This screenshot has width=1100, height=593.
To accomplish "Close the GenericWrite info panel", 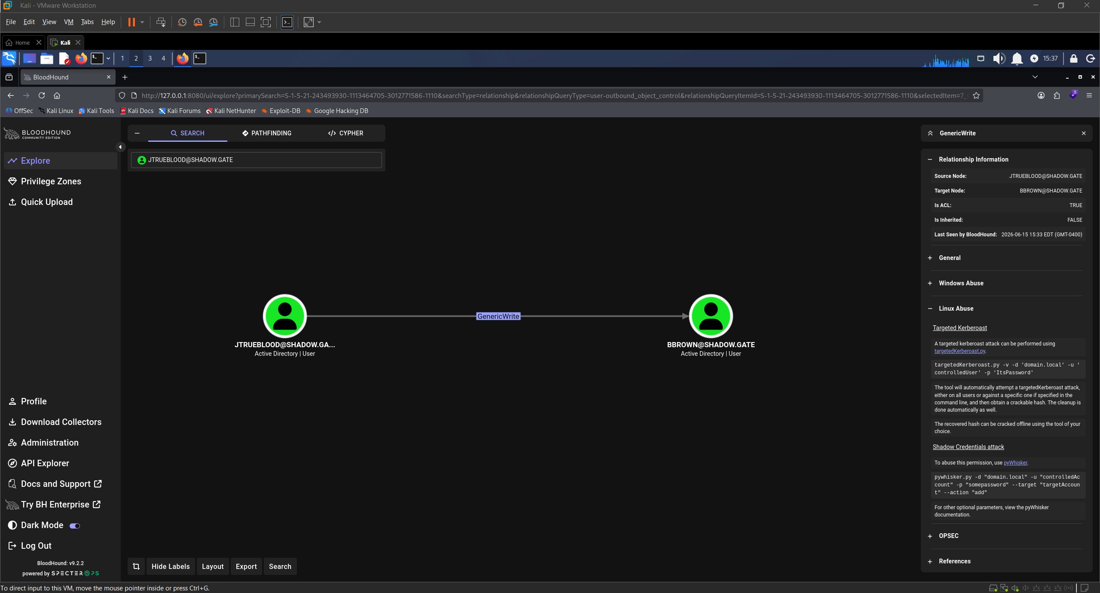I will click(1084, 133).
